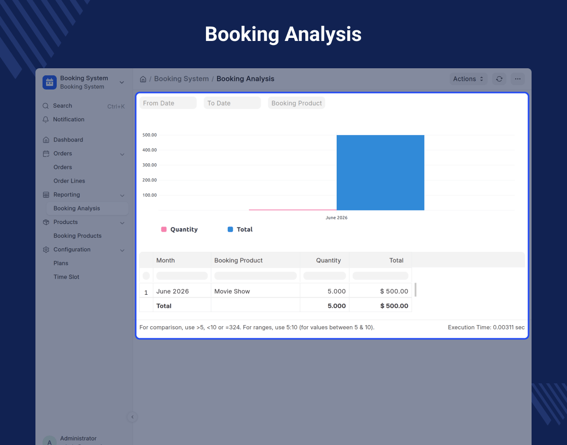Follow the Booking System breadcrumb link
The image size is (567, 445).
[x=182, y=79]
